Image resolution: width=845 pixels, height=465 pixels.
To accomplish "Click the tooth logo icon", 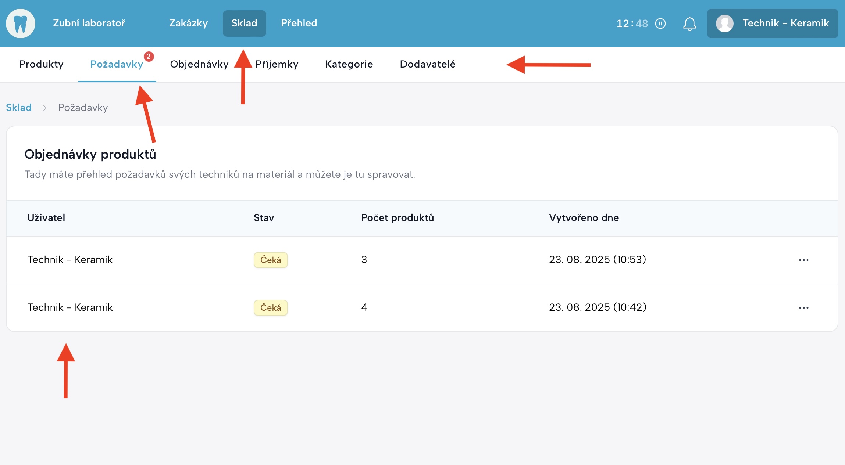I will point(21,24).
